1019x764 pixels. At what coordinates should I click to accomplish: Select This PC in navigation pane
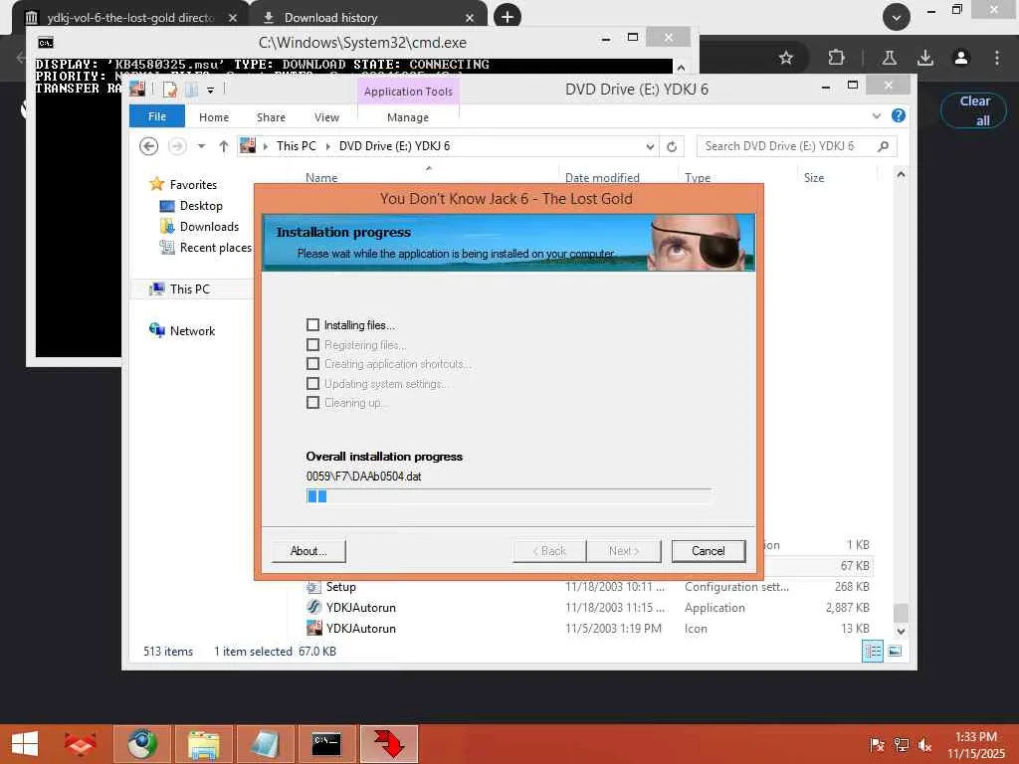pyautogui.click(x=190, y=289)
